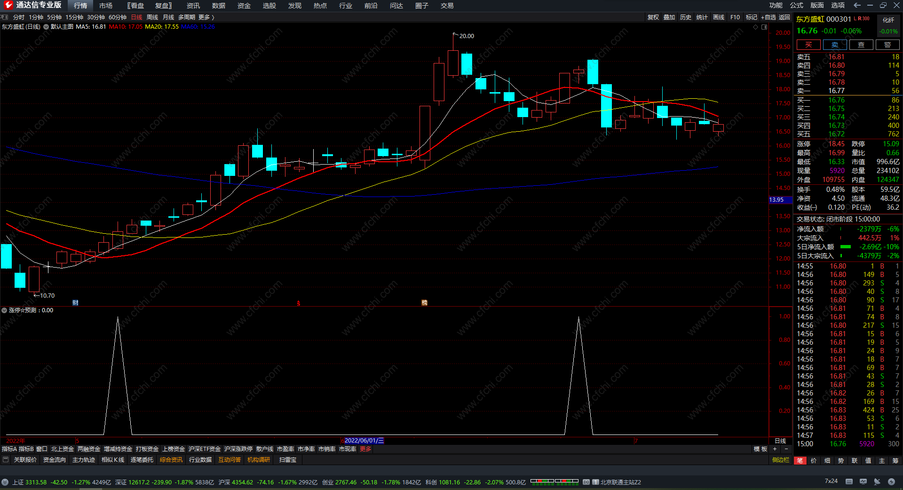Toggle the bottom panel box left of 关联报价
903x490 pixels.
point(6,460)
